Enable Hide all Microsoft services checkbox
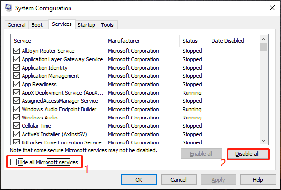The image size is (281, 190). (13, 162)
